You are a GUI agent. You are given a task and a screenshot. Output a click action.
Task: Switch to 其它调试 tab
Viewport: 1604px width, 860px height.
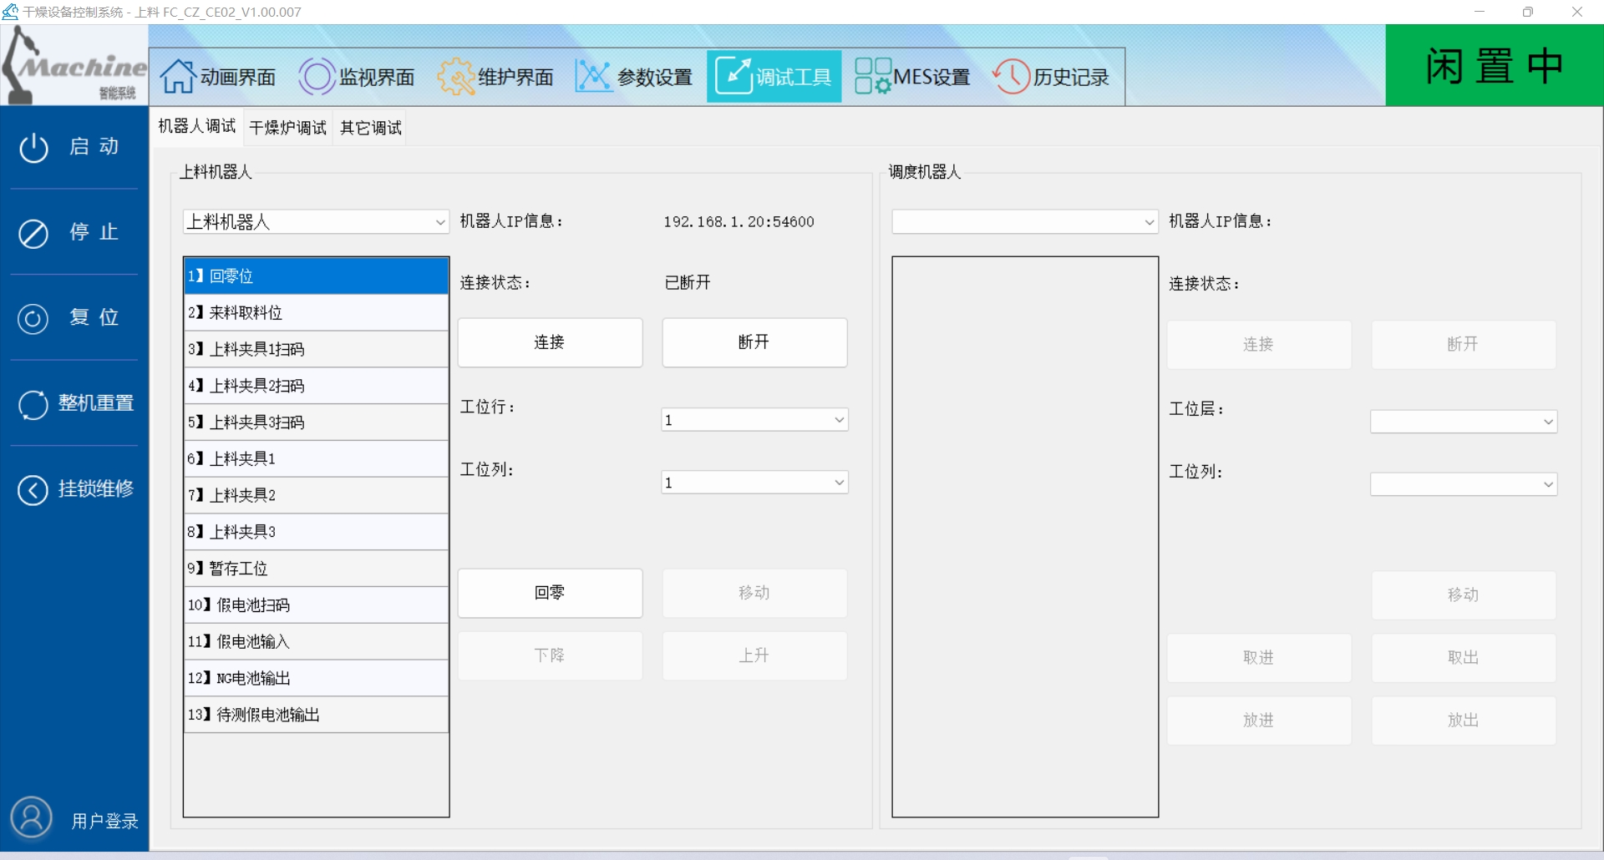pyautogui.click(x=370, y=128)
